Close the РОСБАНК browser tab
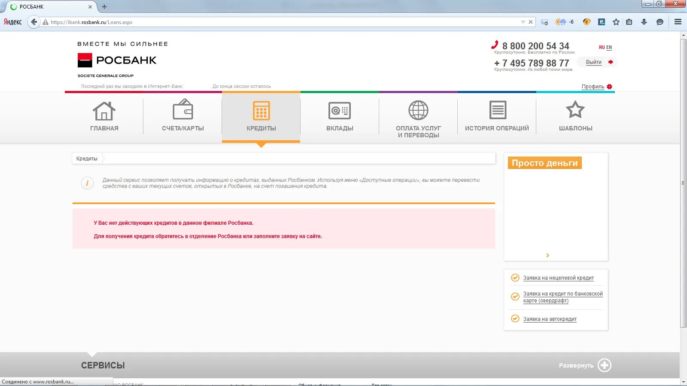 click(90, 7)
